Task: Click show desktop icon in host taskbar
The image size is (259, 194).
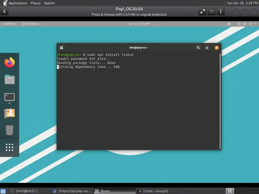Action: pyautogui.click(x=3, y=191)
